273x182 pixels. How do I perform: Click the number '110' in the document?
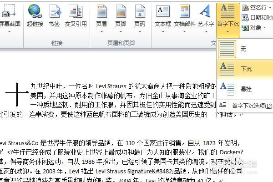130,143
